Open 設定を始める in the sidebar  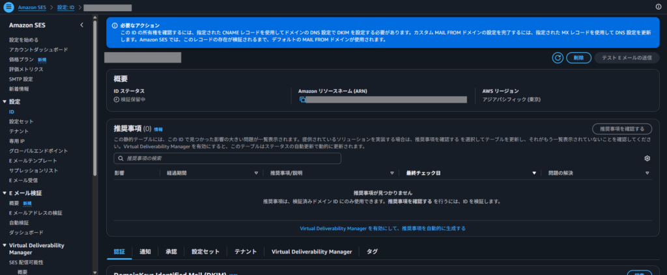tap(24, 40)
